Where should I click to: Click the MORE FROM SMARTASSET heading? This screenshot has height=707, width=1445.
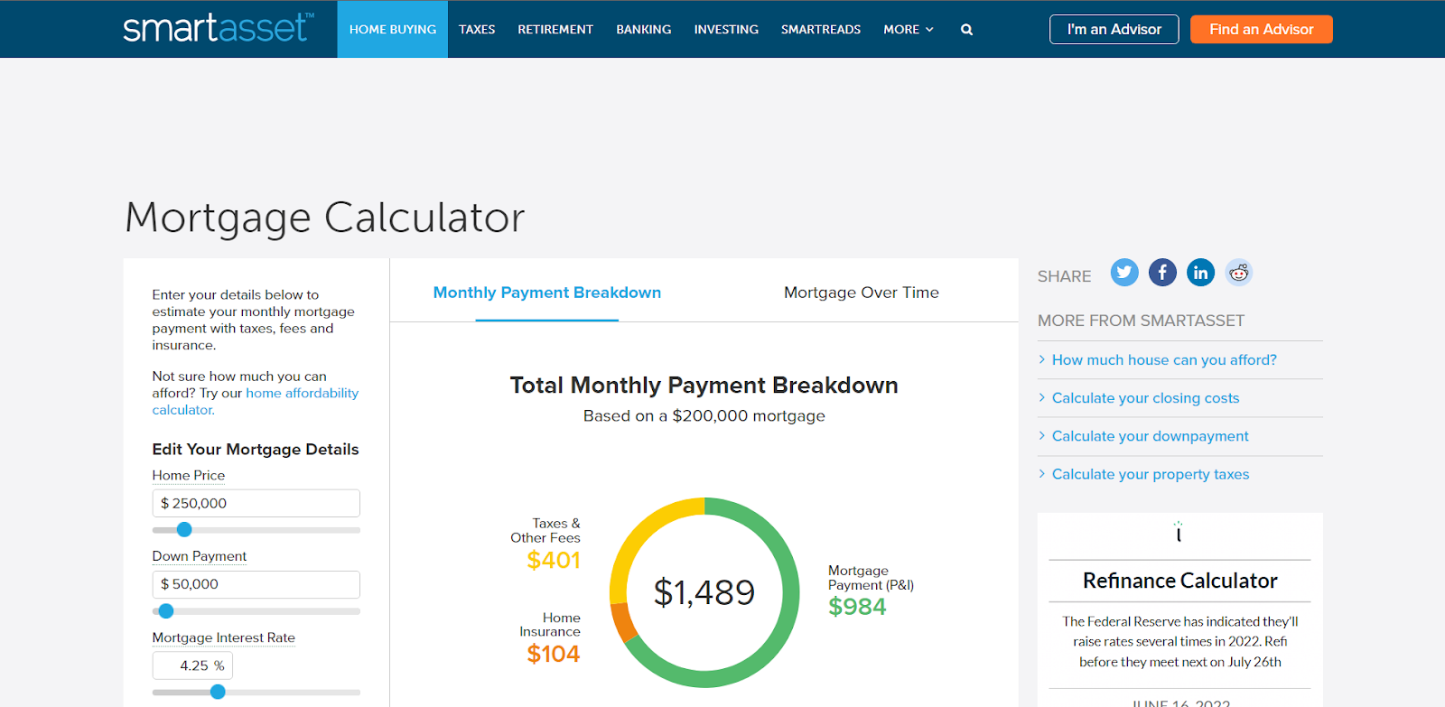click(x=1141, y=321)
